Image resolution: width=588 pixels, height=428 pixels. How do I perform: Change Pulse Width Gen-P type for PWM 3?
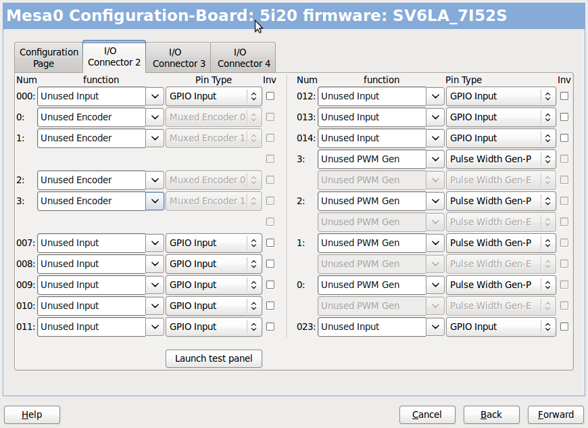(501, 160)
